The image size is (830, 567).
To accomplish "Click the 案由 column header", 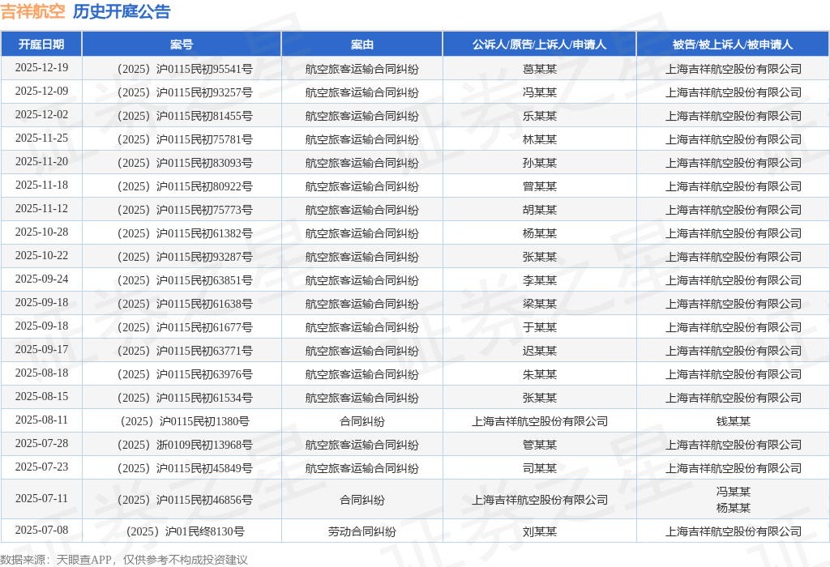I will [362, 45].
